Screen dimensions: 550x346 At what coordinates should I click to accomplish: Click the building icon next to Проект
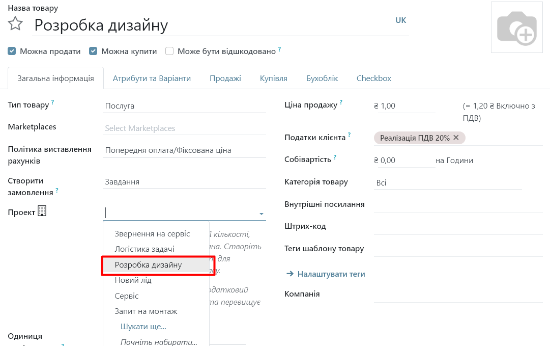[42, 211]
